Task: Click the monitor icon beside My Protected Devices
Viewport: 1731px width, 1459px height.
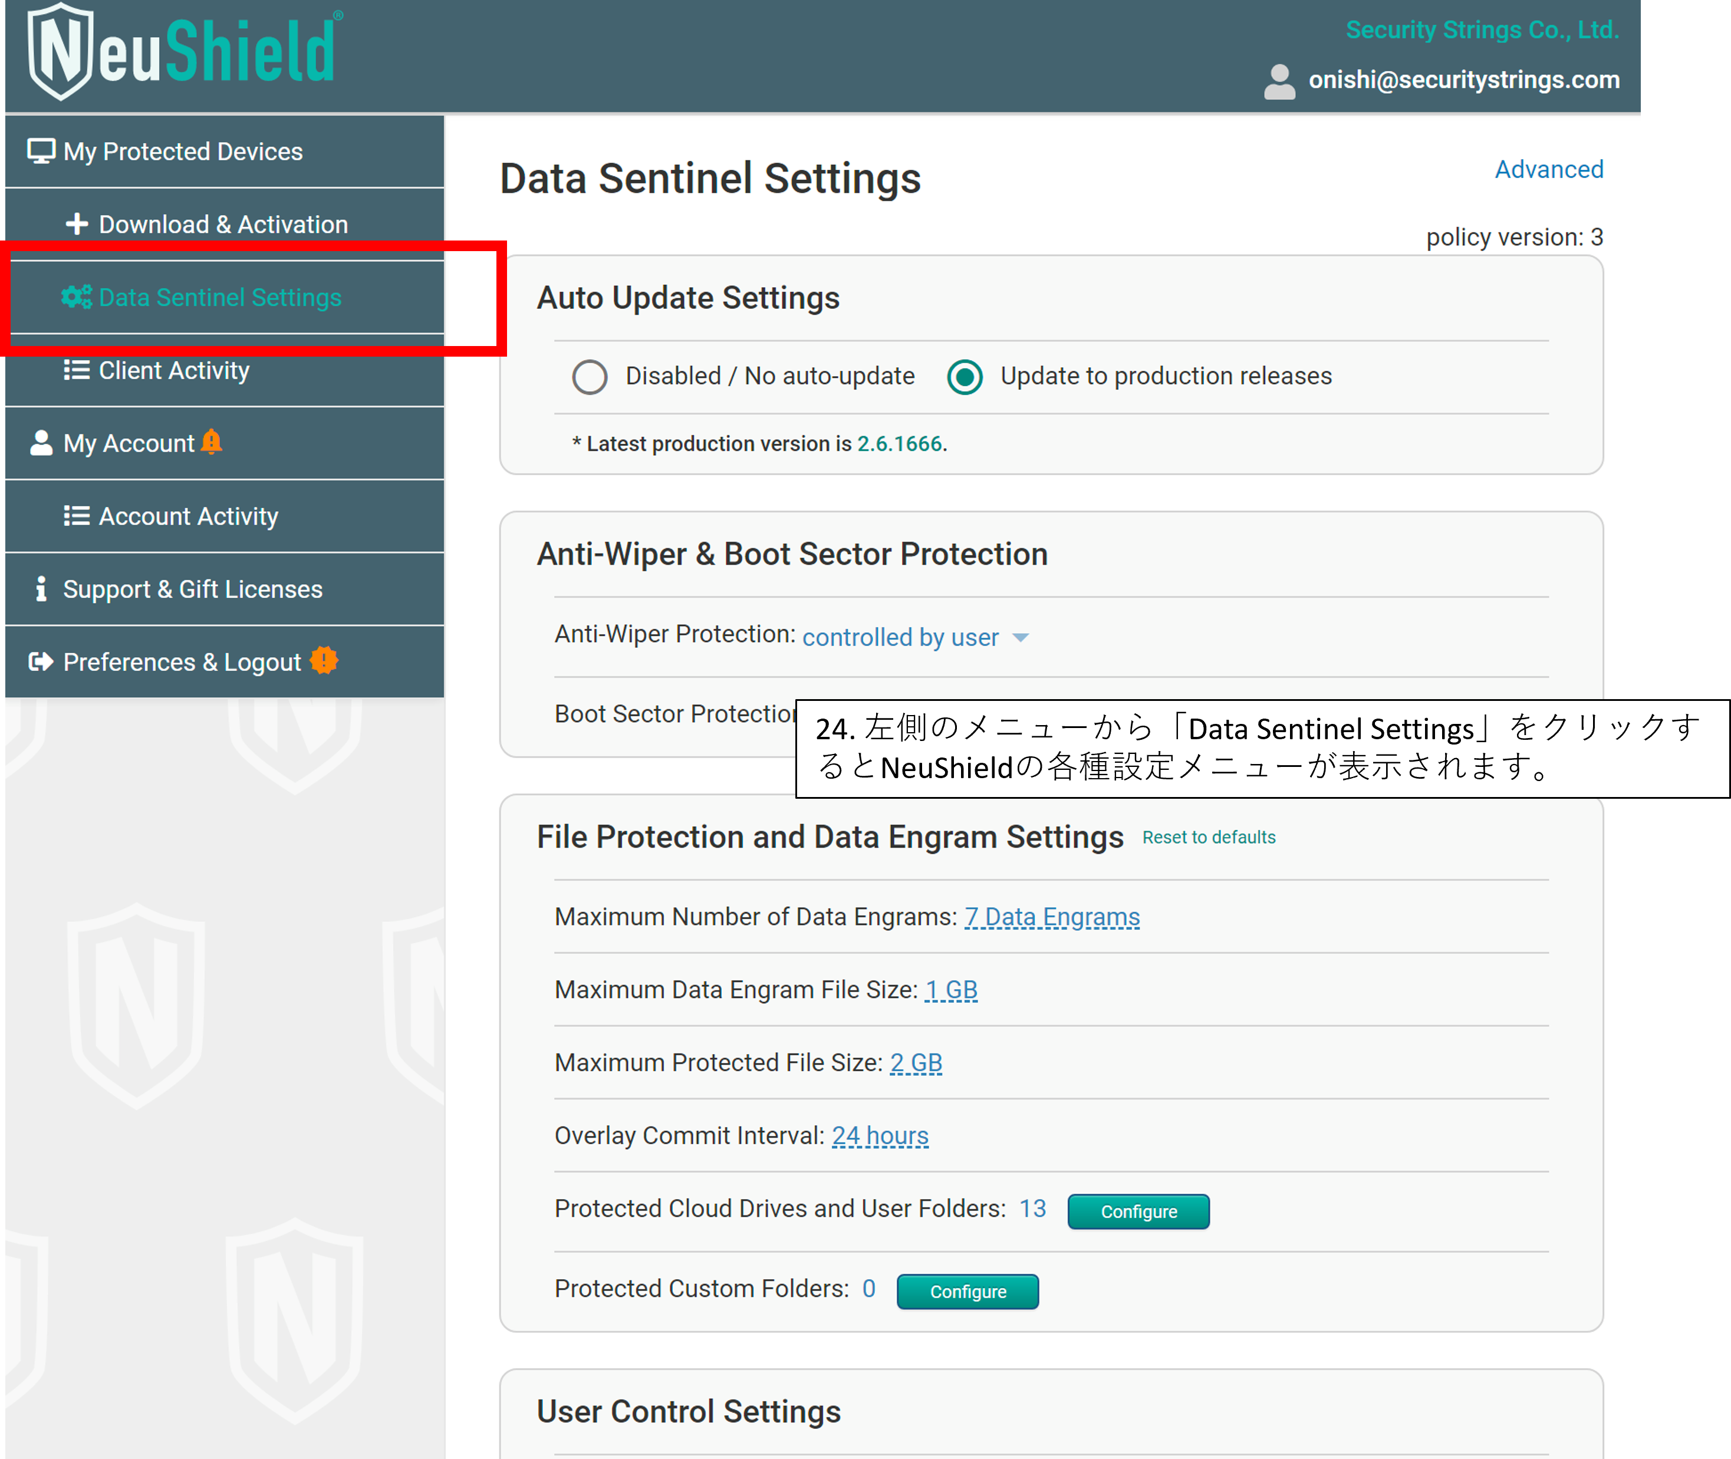Action: (x=41, y=152)
